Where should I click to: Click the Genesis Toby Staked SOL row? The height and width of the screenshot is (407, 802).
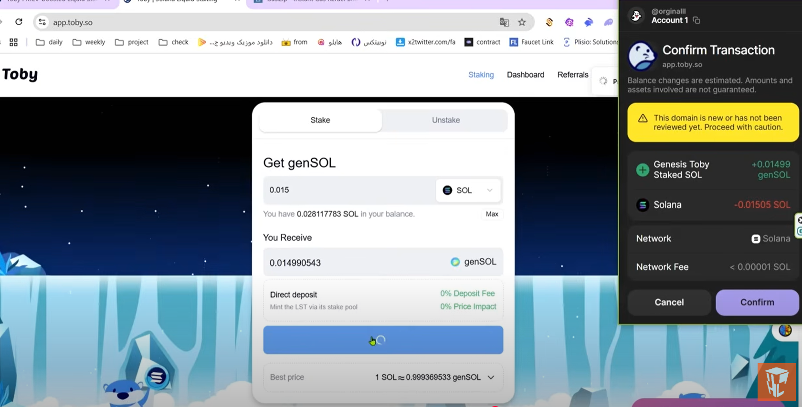(x=713, y=170)
